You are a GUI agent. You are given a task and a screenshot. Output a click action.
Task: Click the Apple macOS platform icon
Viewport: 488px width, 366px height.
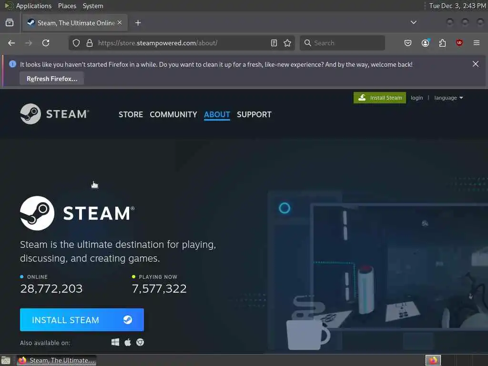pyautogui.click(x=128, y=342)
